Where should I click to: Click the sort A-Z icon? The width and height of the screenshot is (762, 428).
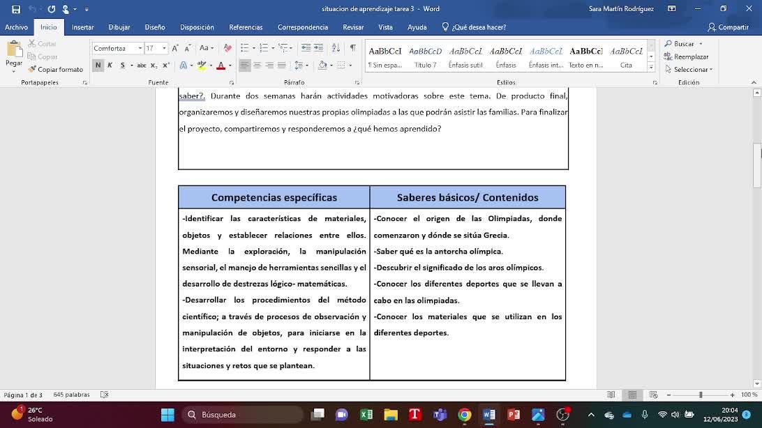click(336, 48)
